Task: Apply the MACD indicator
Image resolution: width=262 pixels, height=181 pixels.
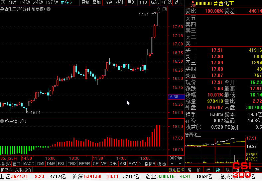Action: click(x=29, y=164)
